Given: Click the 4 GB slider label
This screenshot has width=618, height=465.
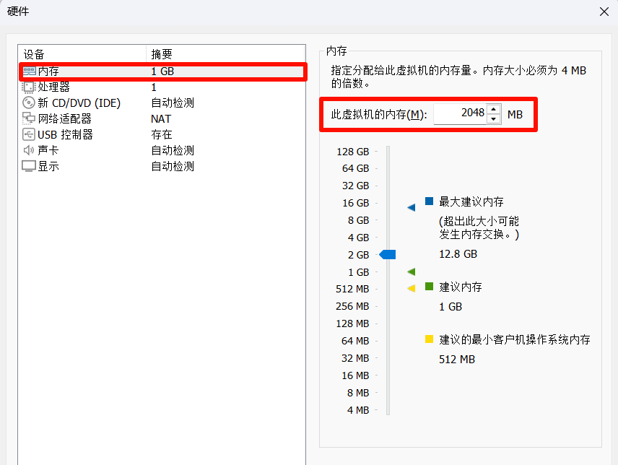Looking at the screenshot, I should click(358, 238).
